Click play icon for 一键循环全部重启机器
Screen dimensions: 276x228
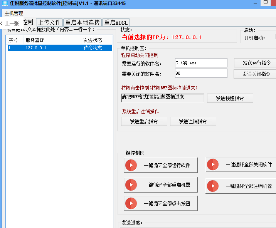click(x=131, y=185)
